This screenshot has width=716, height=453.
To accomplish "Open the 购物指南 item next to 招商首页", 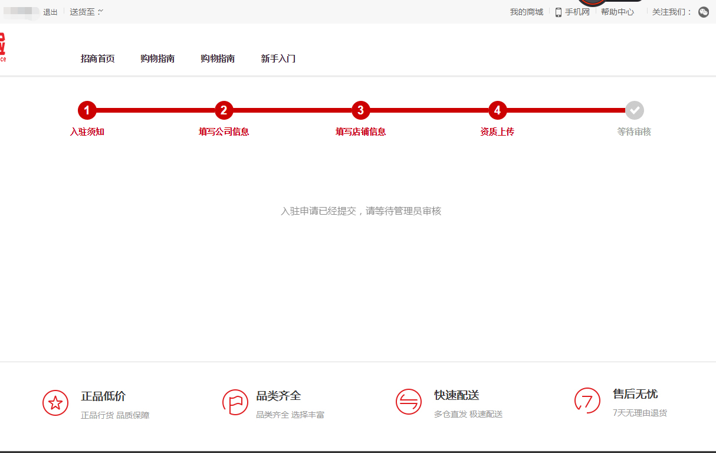I will [x=157, y=58].
